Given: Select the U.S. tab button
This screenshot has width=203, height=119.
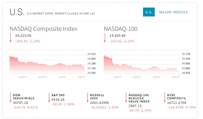Looking at the screenshot, I should 149,12.
